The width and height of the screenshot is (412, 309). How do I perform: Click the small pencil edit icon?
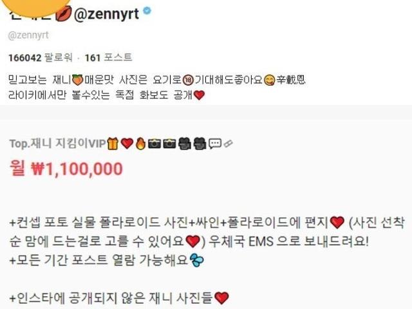pyautogui.click(x=228, y=144)
